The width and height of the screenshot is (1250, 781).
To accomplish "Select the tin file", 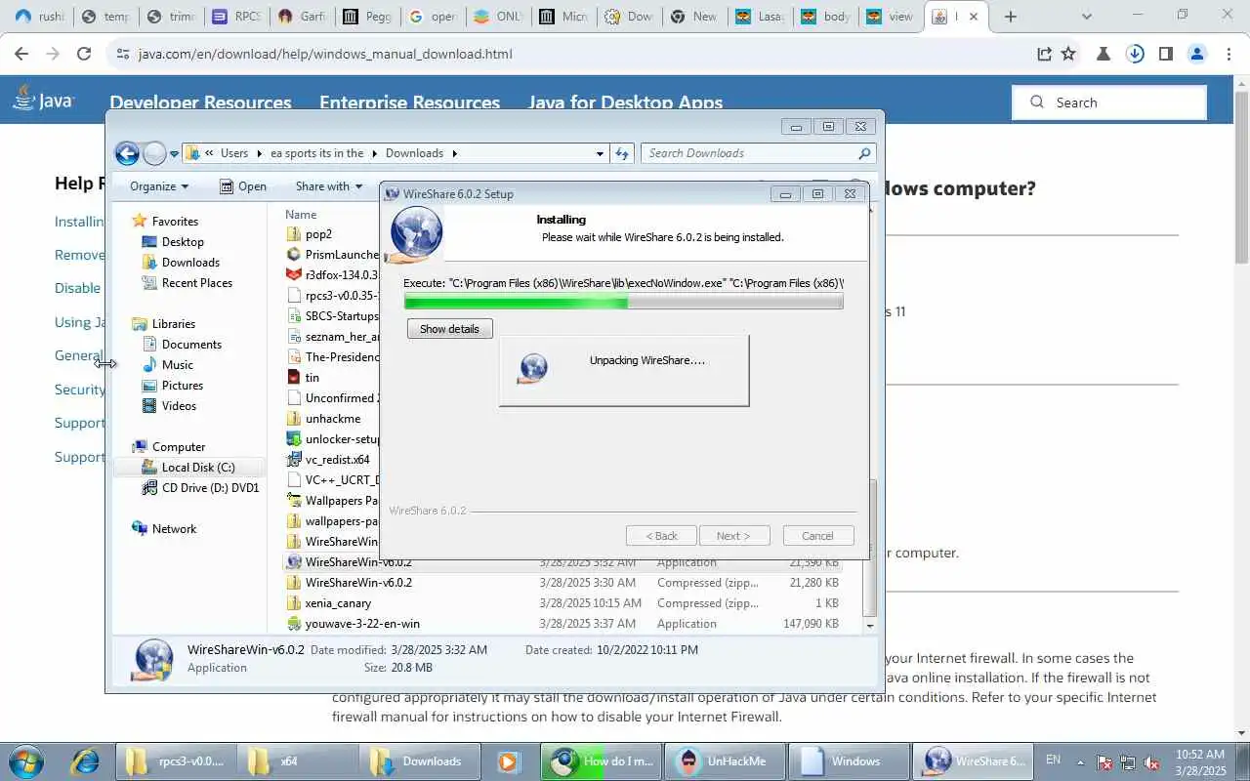I will (x=312, y=378).
